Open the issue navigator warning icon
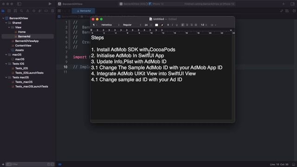This screenshot has width=297, height=167. click(28, 11)
